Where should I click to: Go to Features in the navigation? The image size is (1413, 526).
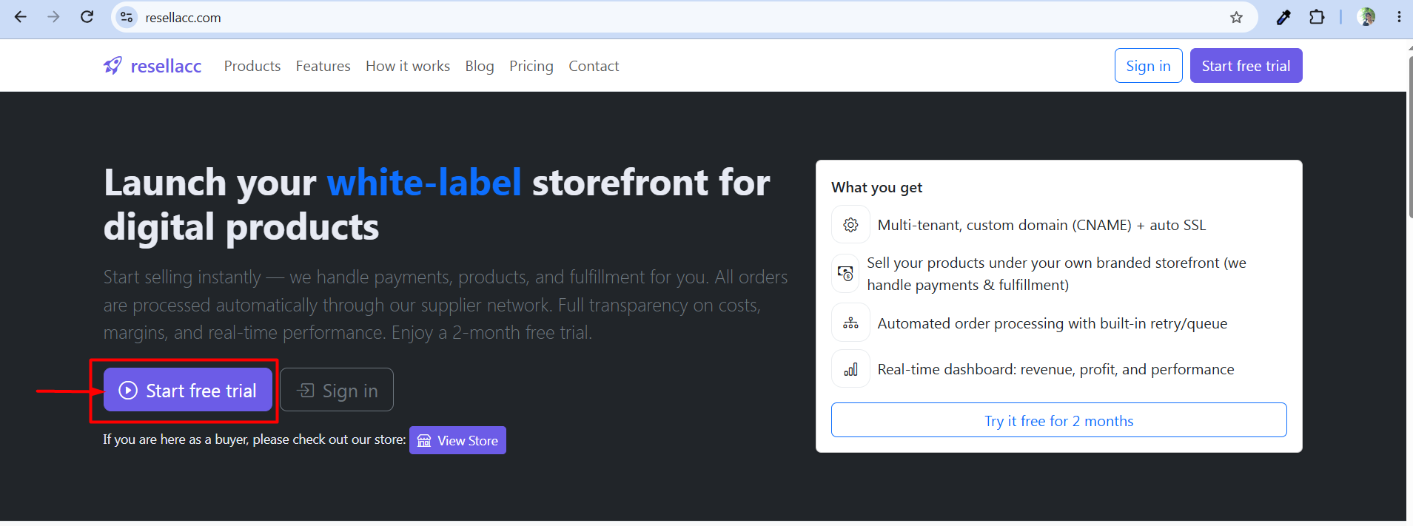[323, 66]
